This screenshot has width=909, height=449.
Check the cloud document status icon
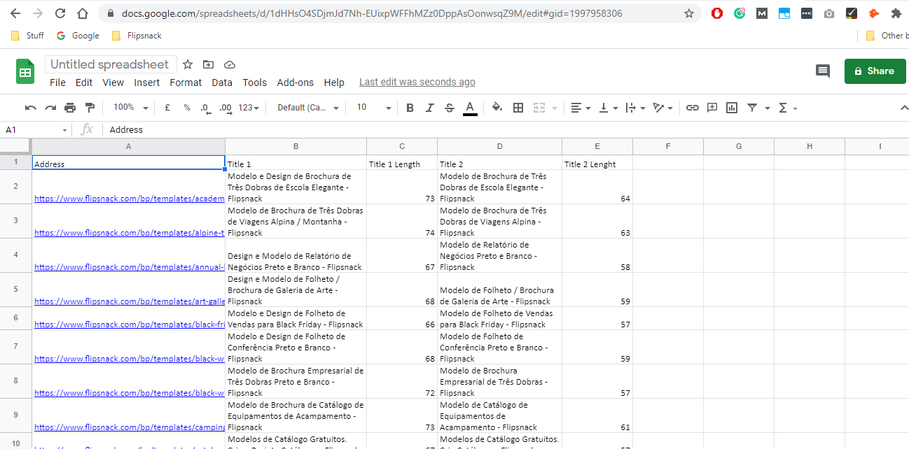click(229, 64)
